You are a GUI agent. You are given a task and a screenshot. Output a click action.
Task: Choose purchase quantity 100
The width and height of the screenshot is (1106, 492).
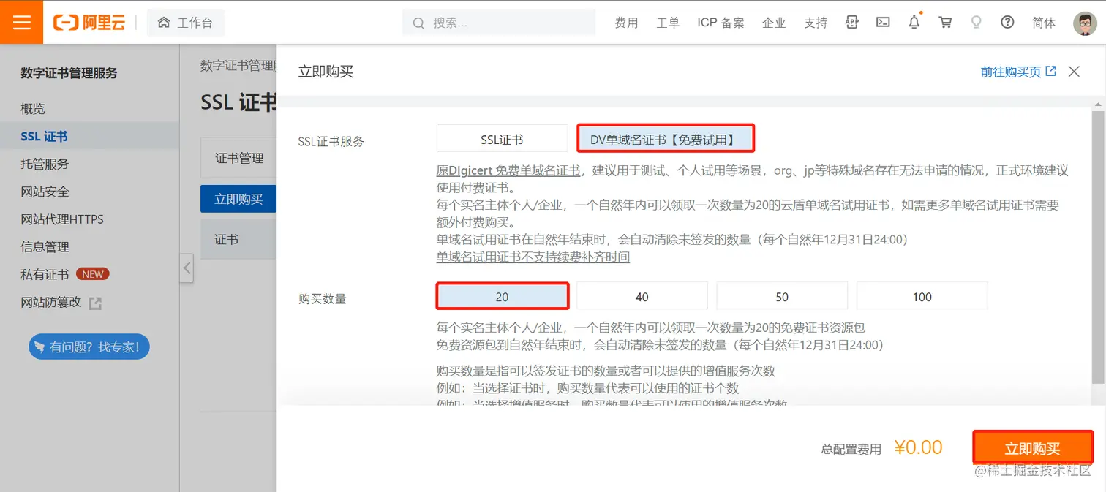[x=922, y=297]
